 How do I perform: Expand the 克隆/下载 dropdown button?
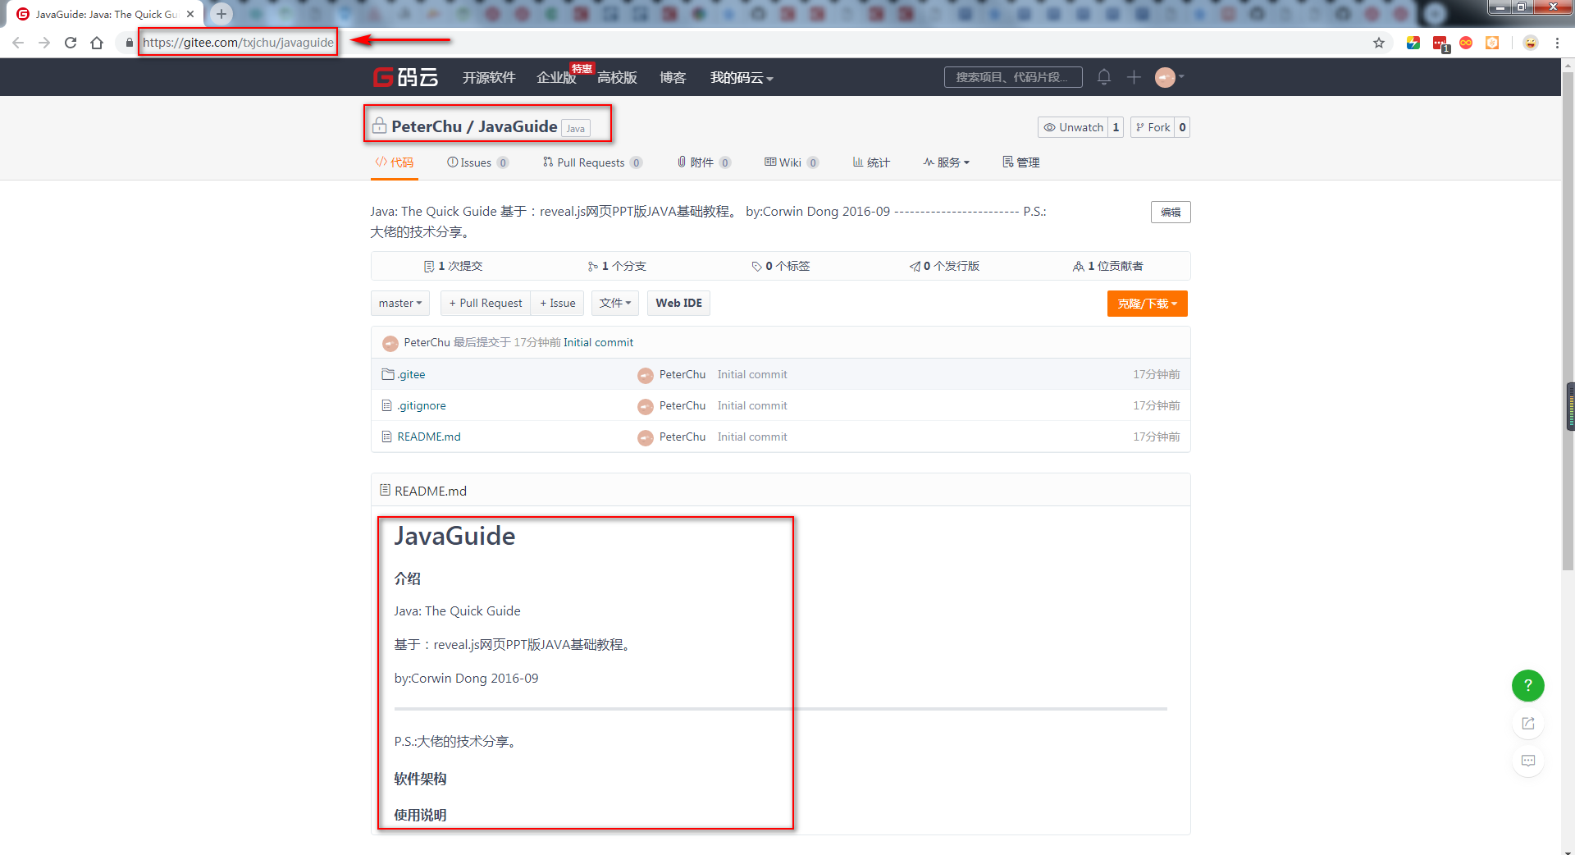[x=1147, y=304]
